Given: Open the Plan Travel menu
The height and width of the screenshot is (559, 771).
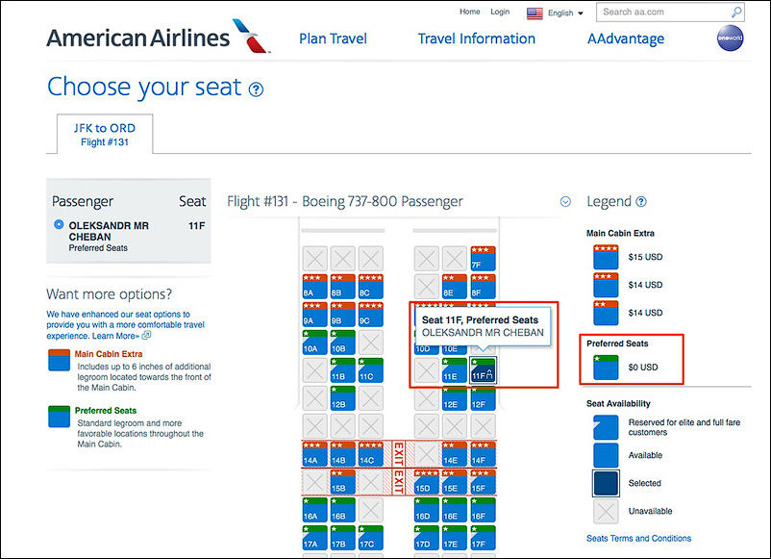Looking at the screenshot, I should (x=333, y=38).
